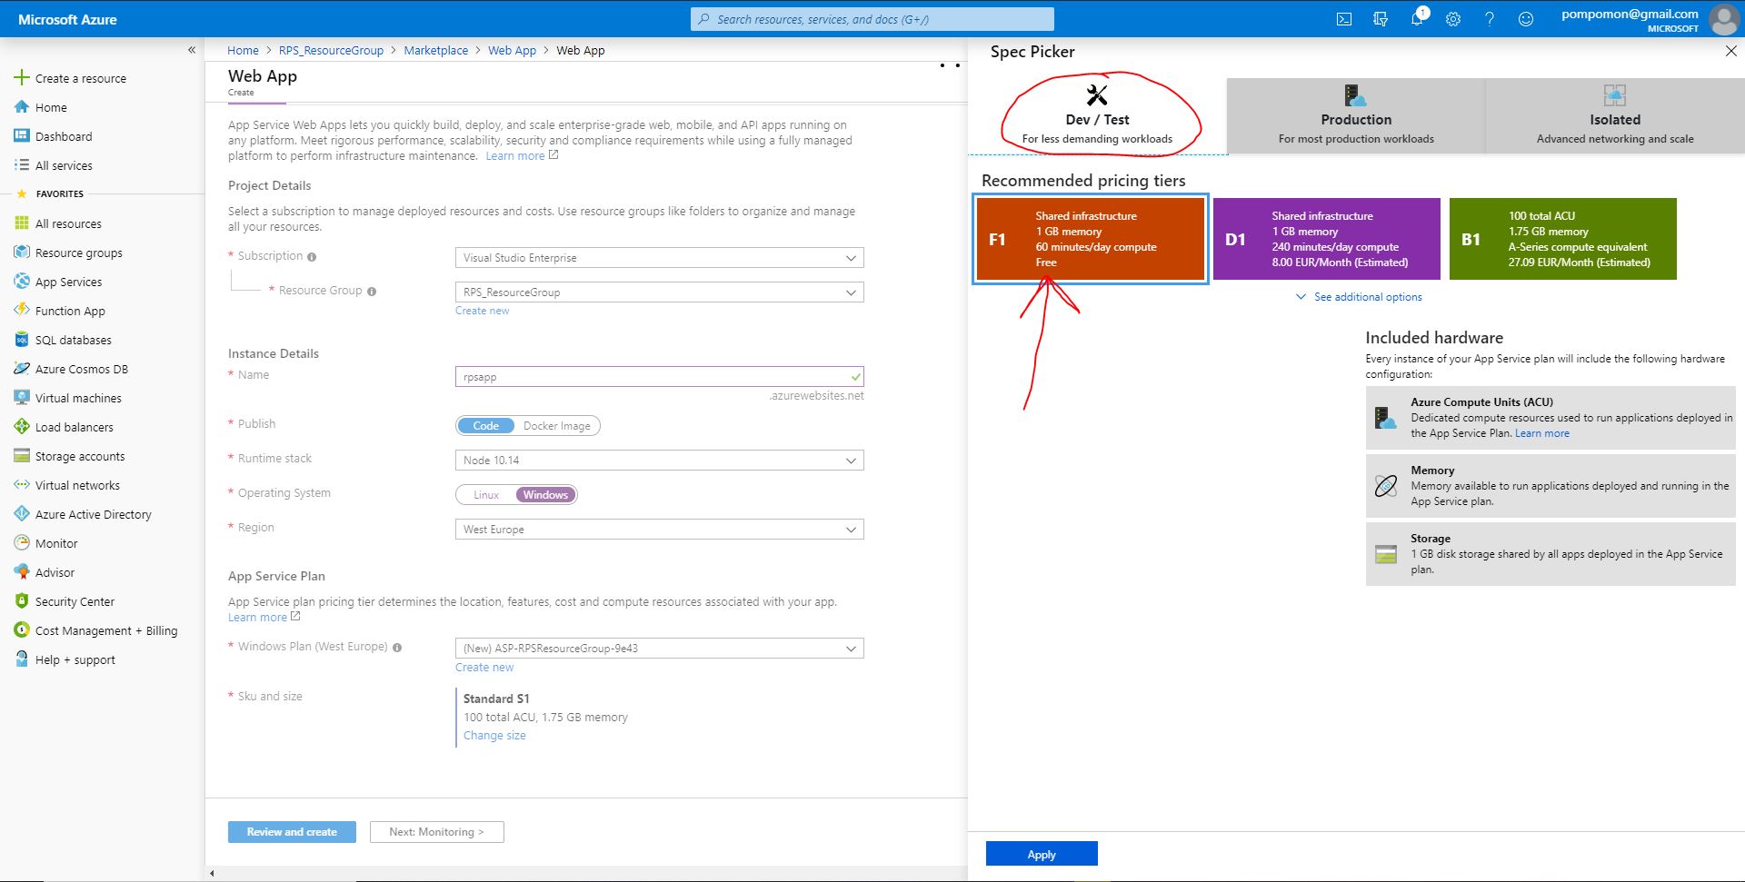Open Security Center shield icon
The height and width of the screenshot is (882, 1745).
(x=22, y=601)
